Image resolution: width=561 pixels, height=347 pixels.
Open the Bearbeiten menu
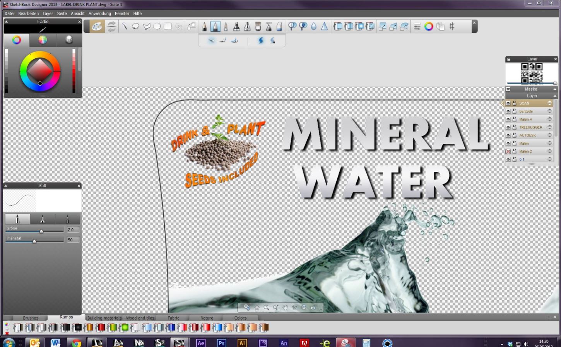29,13
